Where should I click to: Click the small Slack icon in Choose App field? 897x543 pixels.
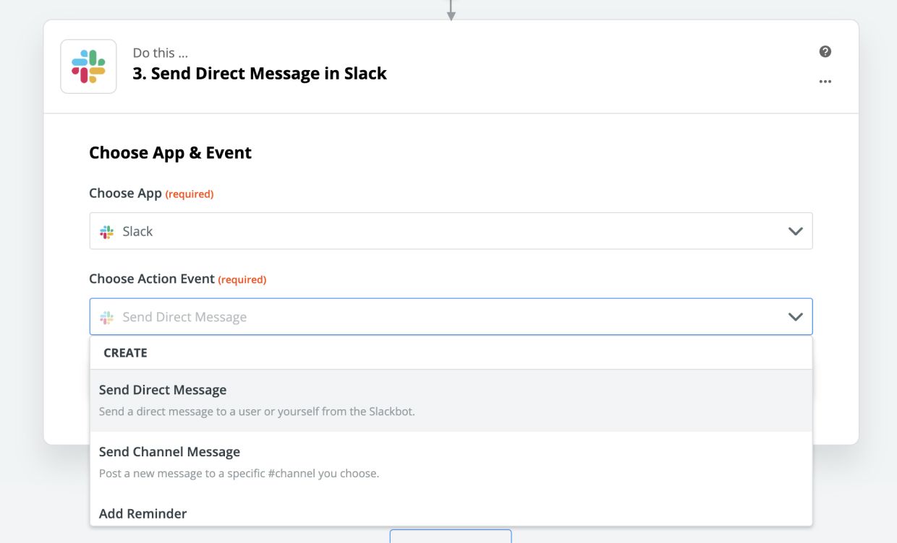(107, 232)
